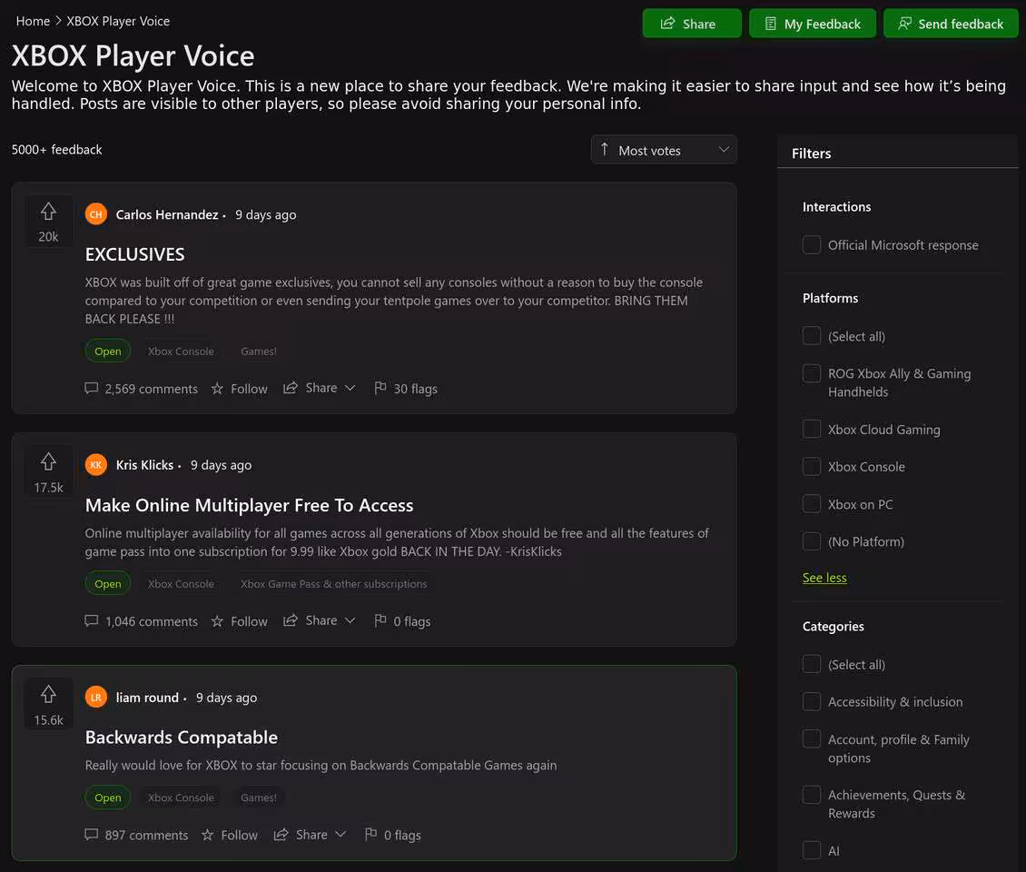Click the 5000+ feedback count
Image resolution: width=1026 pixels, height=872 pixels.
[x=57, y=149]
